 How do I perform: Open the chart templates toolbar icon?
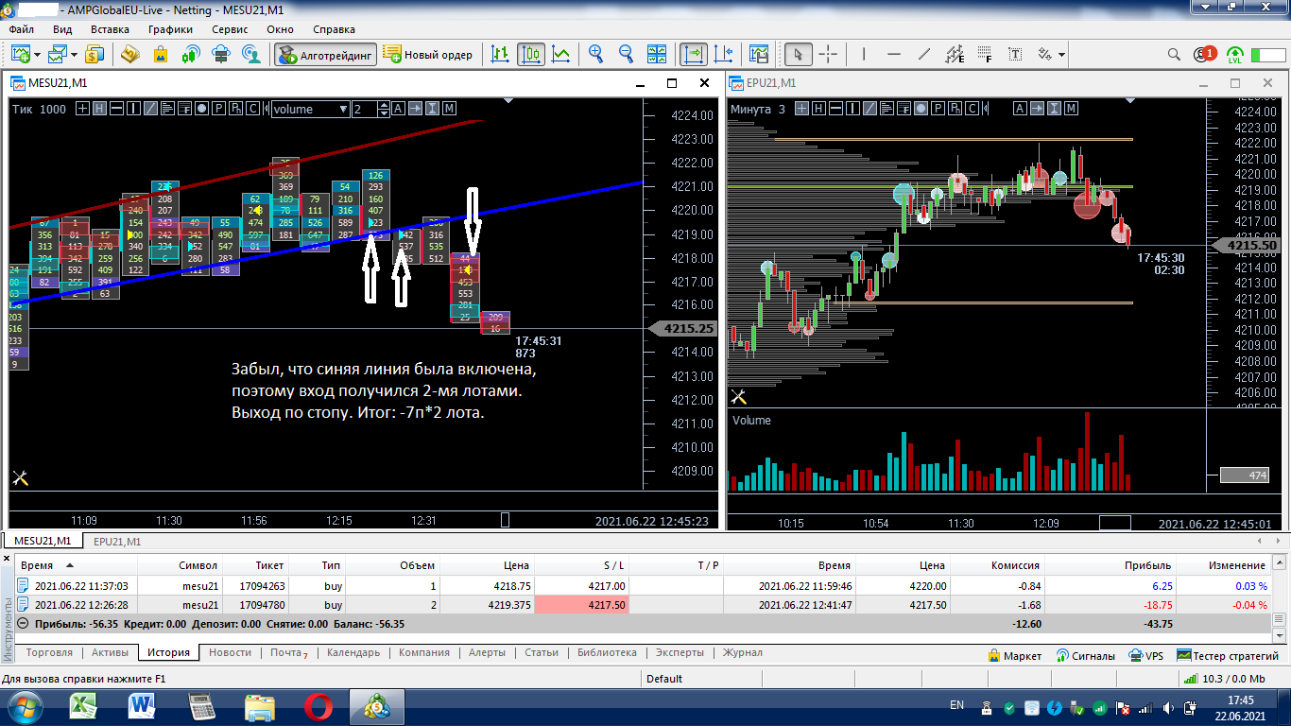coord(758,54)
